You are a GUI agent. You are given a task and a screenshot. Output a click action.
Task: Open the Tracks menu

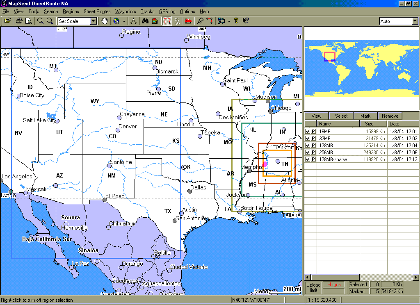pos(148,11)
